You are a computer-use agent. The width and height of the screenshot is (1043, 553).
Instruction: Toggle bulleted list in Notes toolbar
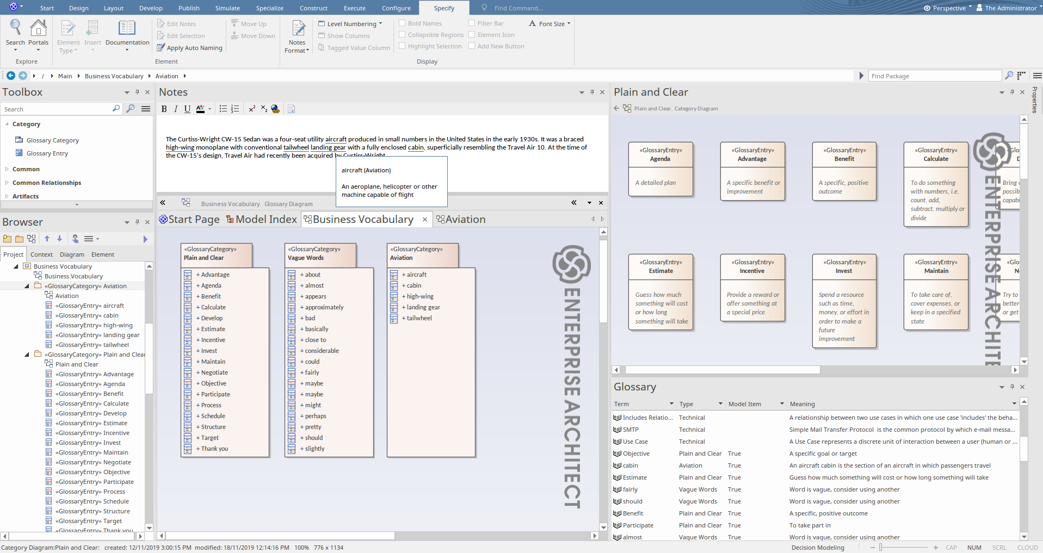coord(223,109)
